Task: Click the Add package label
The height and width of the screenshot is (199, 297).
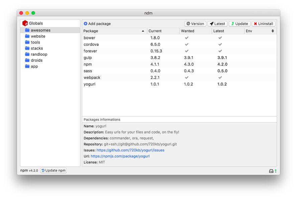Action: point(99,24)
